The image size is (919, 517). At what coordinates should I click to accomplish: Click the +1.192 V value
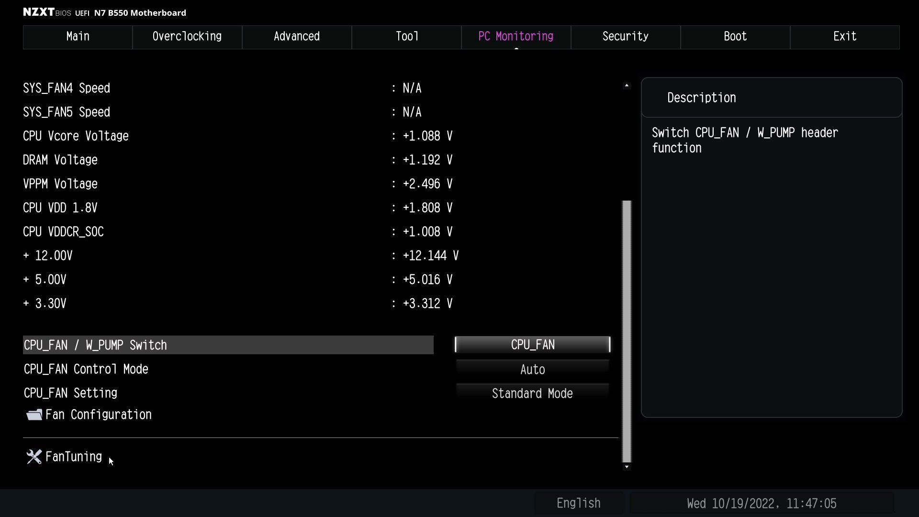tap(427, 160)
